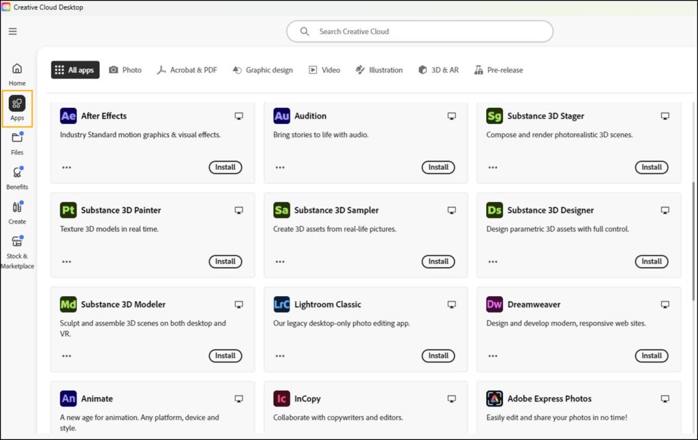The width and height of the screenshot is (698, 440).
Task: Click the After Effects app icon
Action: (68, 116)
